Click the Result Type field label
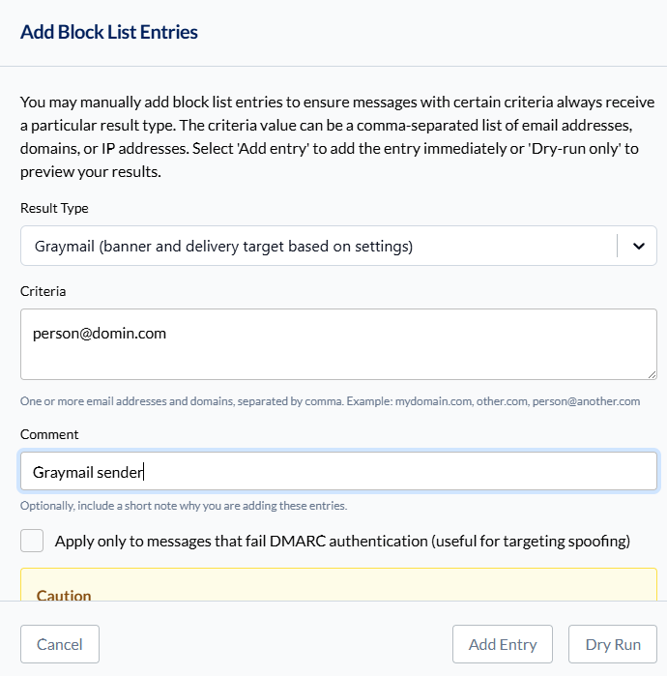Screen dimensions: 667x676 54,208
